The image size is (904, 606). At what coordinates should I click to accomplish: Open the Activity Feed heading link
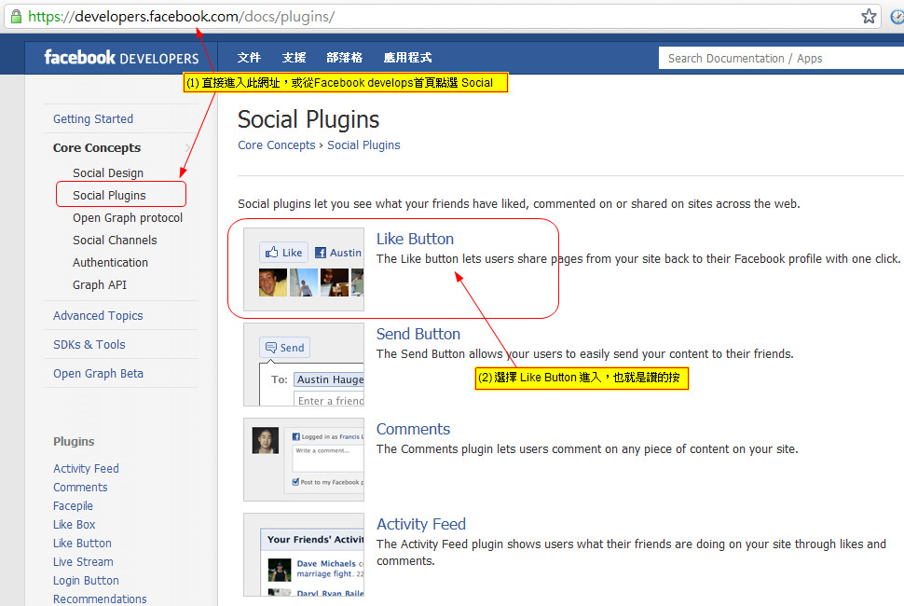click(421, 524)
